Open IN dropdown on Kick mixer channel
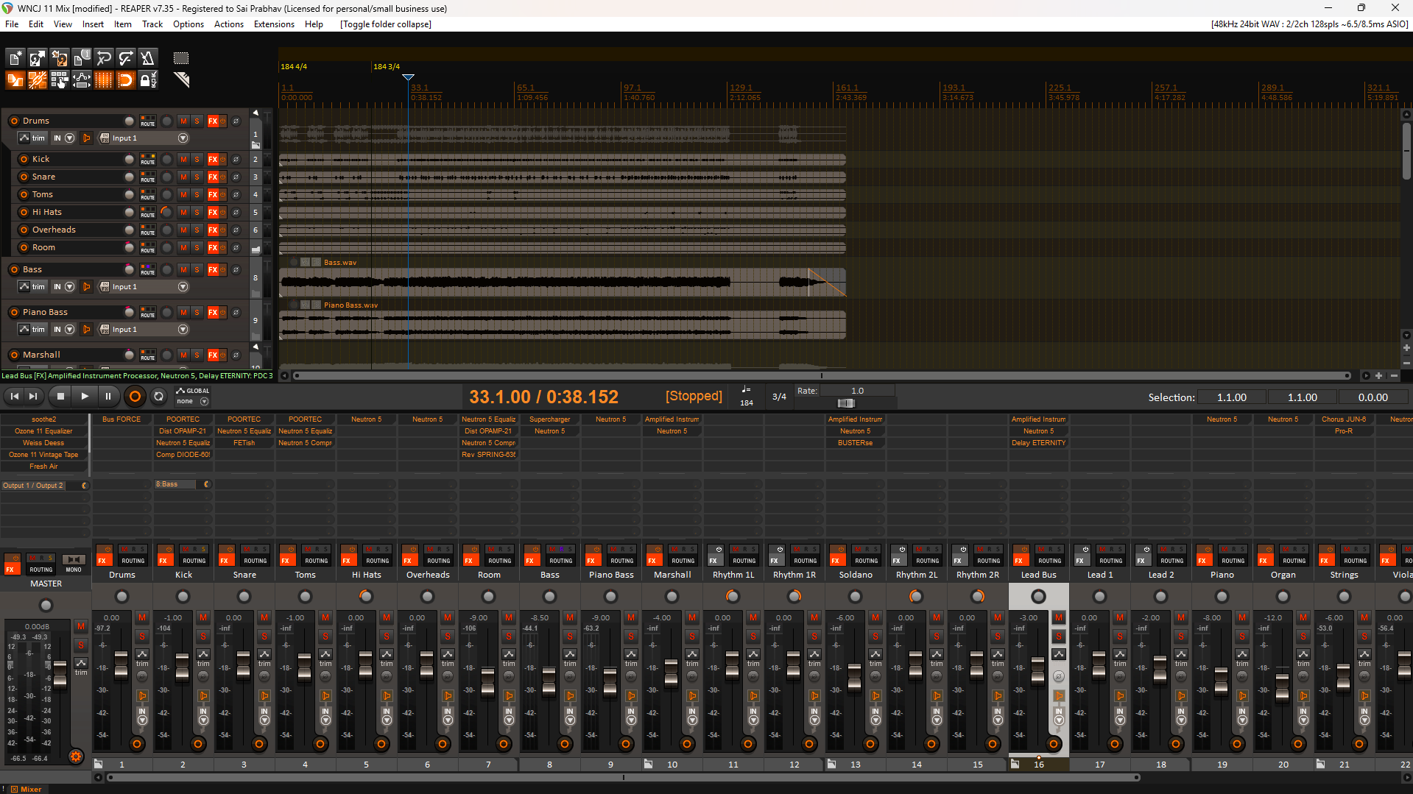This screenshot has height=794, width=1413. pyautogui.click(x=203, y=715)
